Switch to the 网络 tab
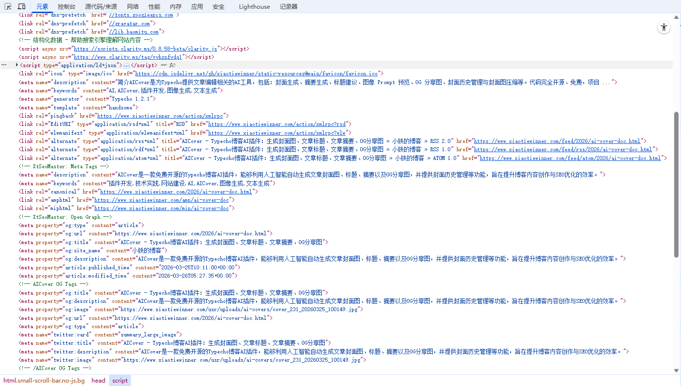Viewport: 681px width, 386px height. (x=133, y=7)
